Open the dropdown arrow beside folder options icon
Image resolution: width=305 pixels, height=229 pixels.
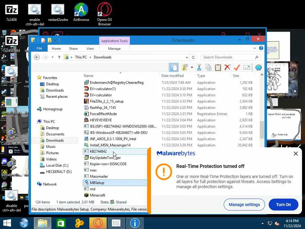pyautogui.click(x=192, y=67)
